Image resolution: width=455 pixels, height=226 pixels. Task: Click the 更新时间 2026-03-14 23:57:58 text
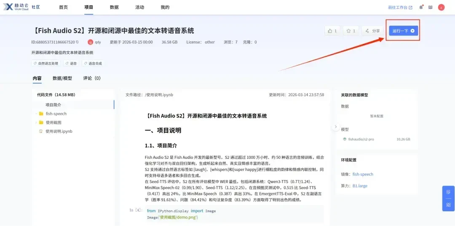point(297,95)
